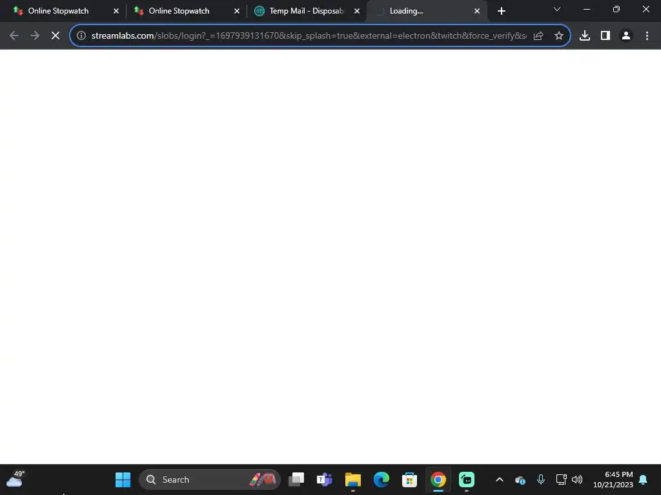Open weather widget showing 49°
The image size is (661, 495).
pos(15,479)
